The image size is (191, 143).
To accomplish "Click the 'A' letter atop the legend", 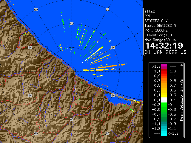I will (x=181, y=65).
